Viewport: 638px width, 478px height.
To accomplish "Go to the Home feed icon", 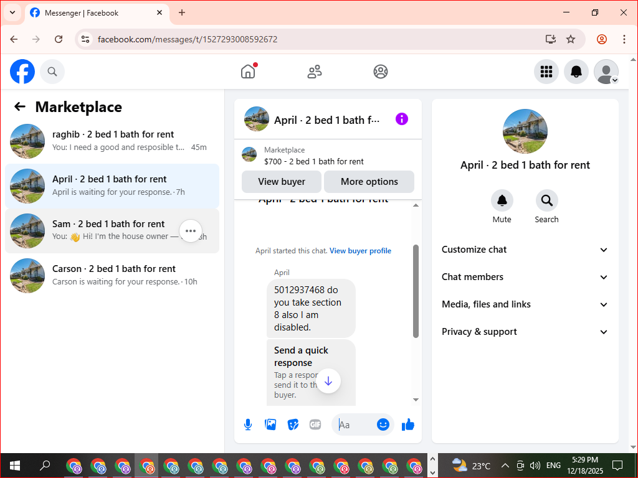I will [248, 72].
